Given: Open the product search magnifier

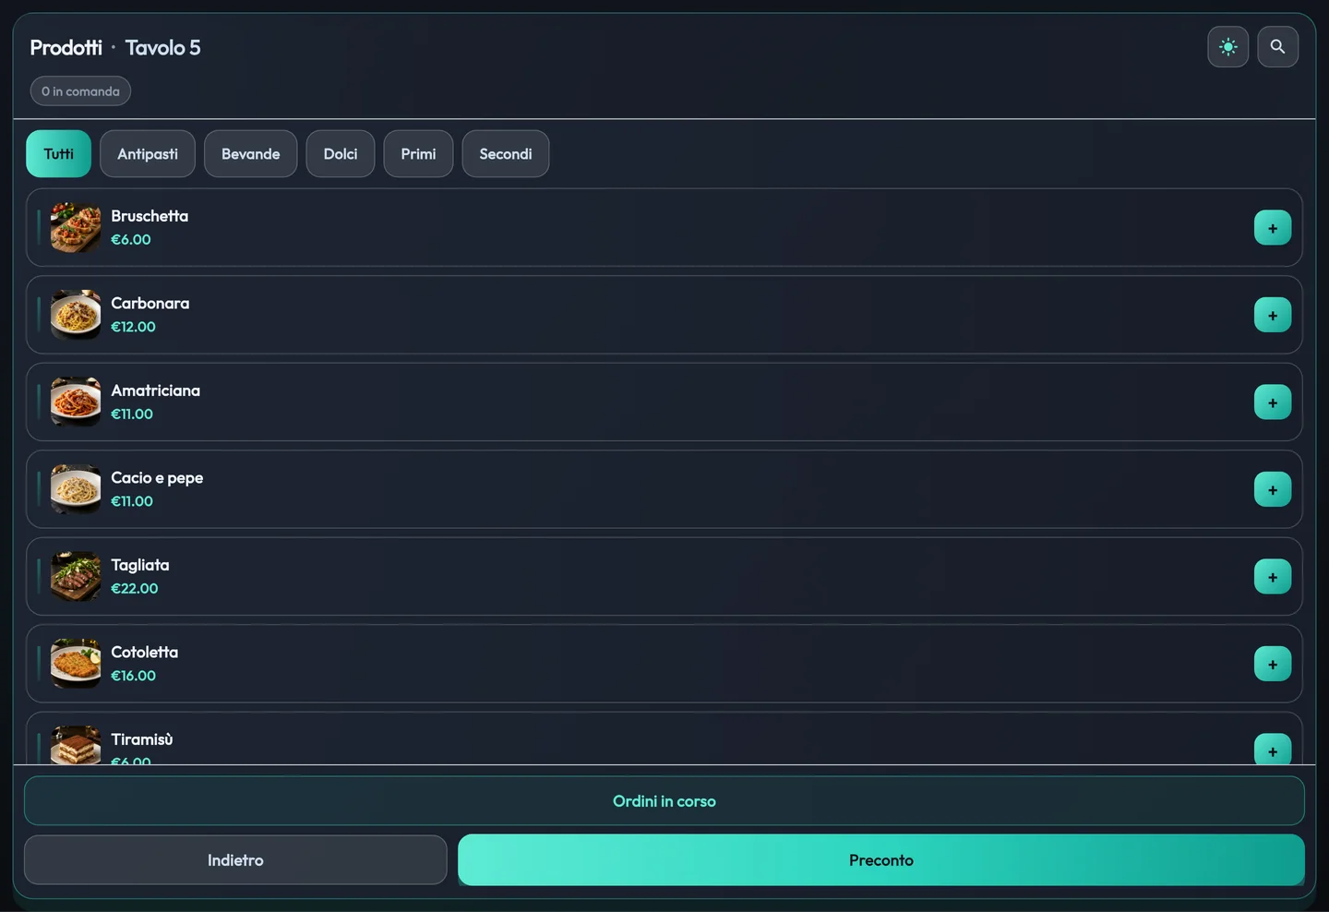Looking at the screenshot, I should click(1277, 47).
